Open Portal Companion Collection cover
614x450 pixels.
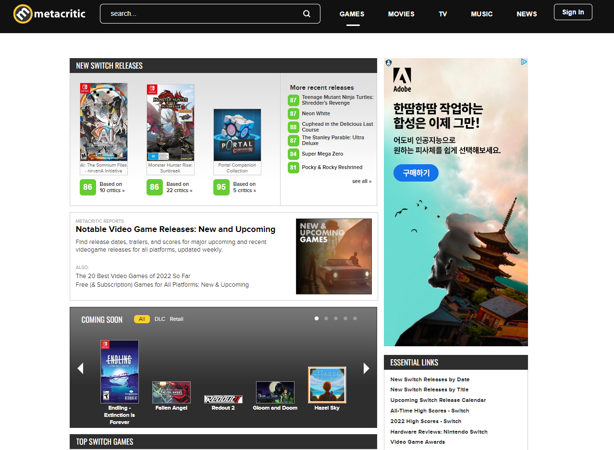[237, 135]
